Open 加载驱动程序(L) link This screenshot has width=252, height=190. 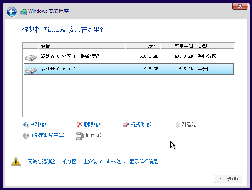pyautogui.click(x=47, y=135)
